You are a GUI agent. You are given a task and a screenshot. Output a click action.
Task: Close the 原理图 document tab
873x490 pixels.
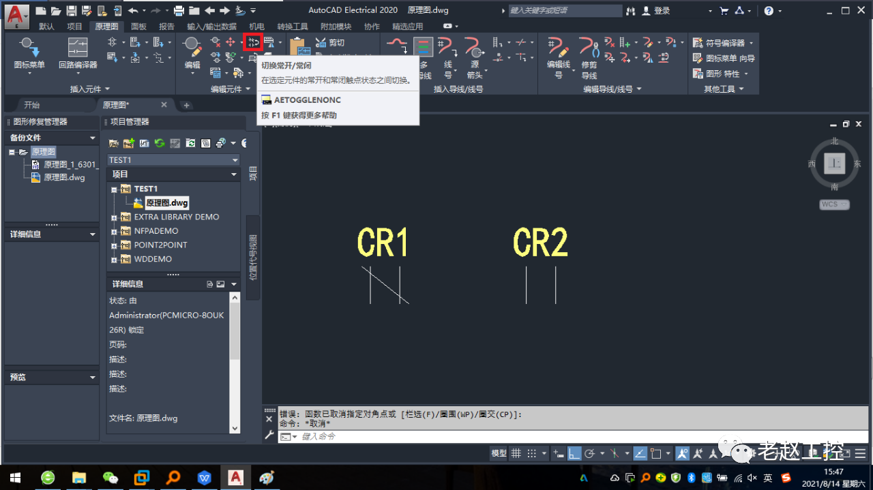[x=164, y=105]
